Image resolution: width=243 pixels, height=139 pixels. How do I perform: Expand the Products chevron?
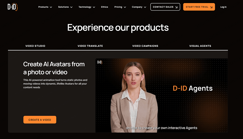(x=51, y=7)
